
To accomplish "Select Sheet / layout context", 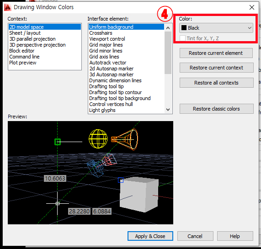I will click(45, 33).
